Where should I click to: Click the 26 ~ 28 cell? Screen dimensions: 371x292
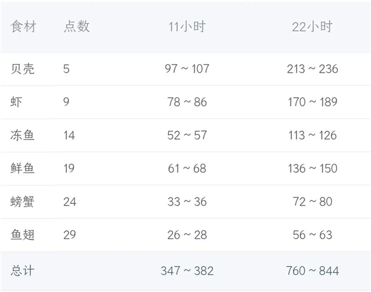tap(187, 235)
